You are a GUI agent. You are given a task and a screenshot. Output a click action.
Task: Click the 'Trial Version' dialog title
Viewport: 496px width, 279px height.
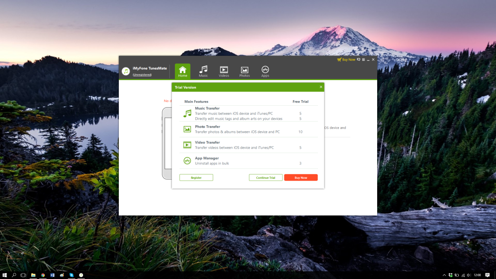[x=186, y=87]
